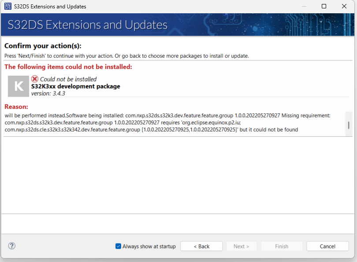Select the 'S32K3xx development package' label
Screen dimensions: 357x262
coord(76,86)
